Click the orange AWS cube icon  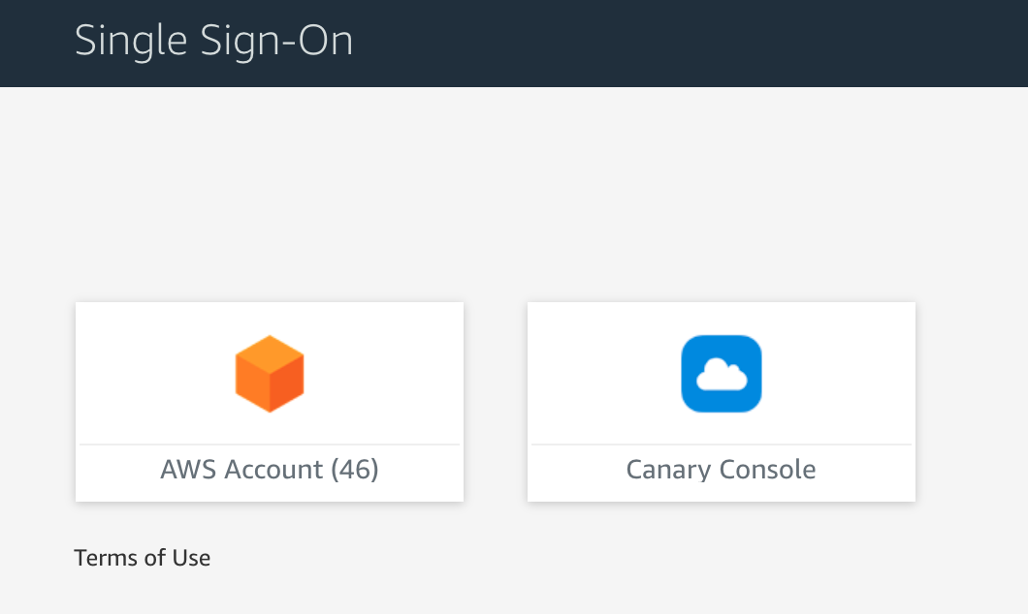pyautogui.click(x=270, y=374)
